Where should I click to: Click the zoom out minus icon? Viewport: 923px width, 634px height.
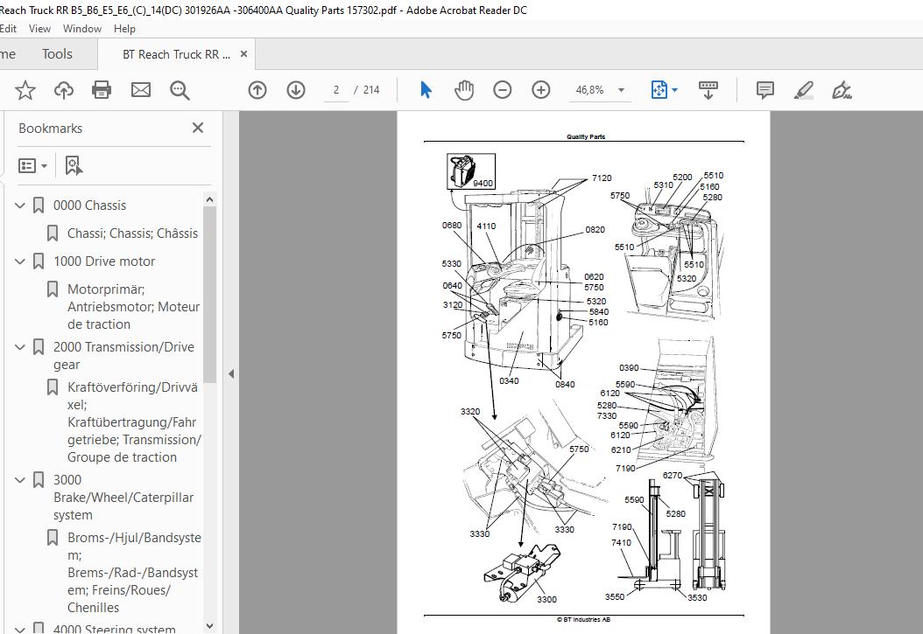tap(502, 90)
